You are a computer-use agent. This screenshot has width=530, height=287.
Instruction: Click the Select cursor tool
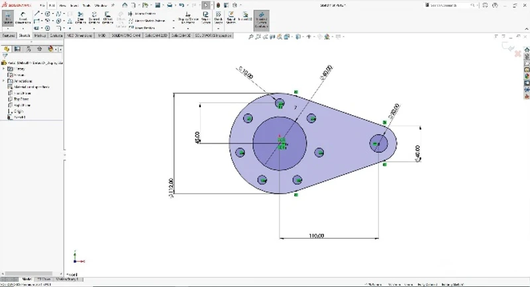(x=205, y=5)
